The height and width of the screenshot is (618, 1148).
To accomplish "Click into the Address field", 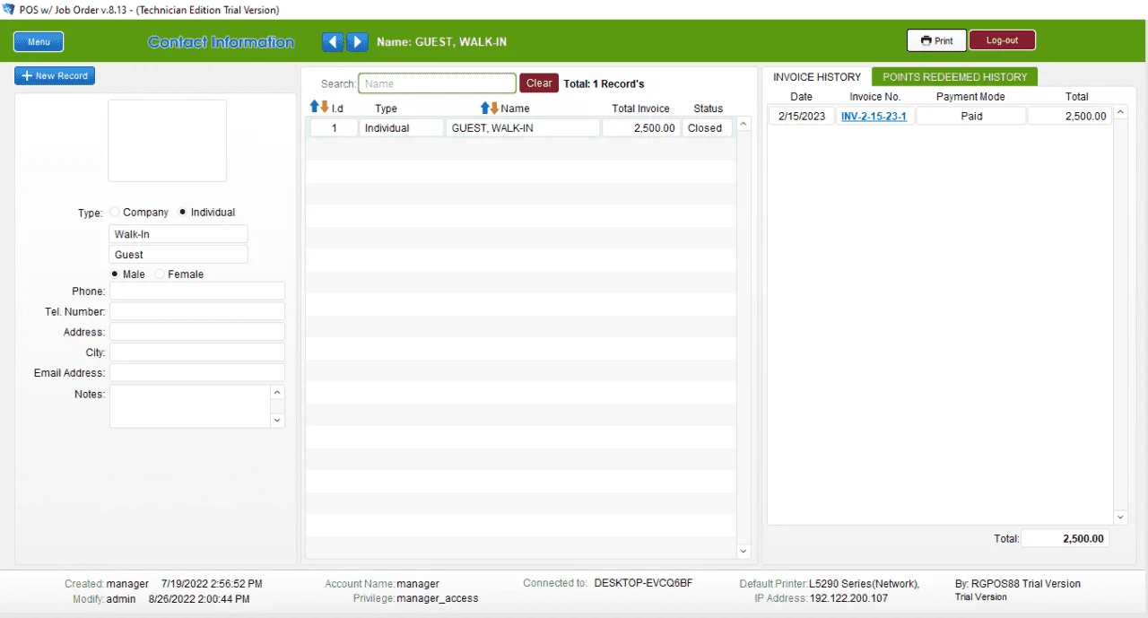I will point(197,332).
